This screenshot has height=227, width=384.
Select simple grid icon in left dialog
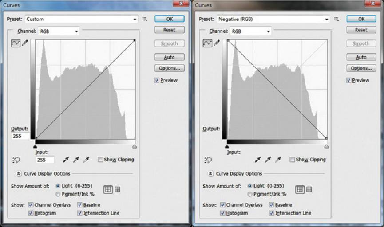tap(107, 189)
